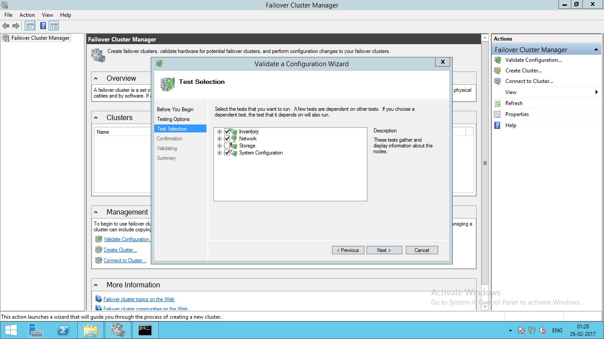Cancel the Validate a Configuration Wizard

pos(422,250)
